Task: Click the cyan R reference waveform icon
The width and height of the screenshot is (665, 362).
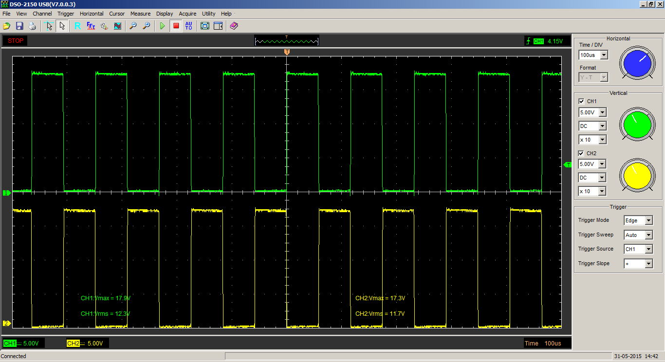Action: [77, 26]
